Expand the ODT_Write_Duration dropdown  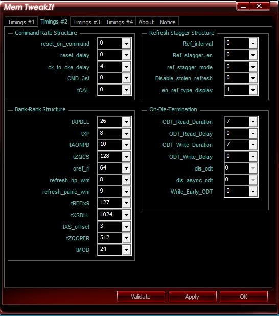pos(253,145)
